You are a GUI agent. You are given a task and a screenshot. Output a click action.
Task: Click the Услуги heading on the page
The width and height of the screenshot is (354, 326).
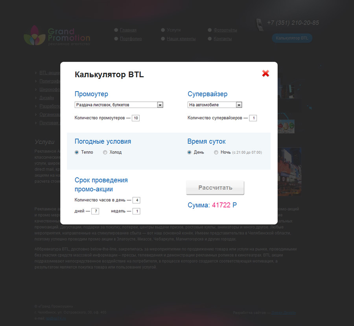44,142
